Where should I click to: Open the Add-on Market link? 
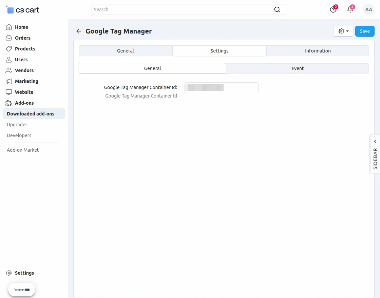click(22, 150)
